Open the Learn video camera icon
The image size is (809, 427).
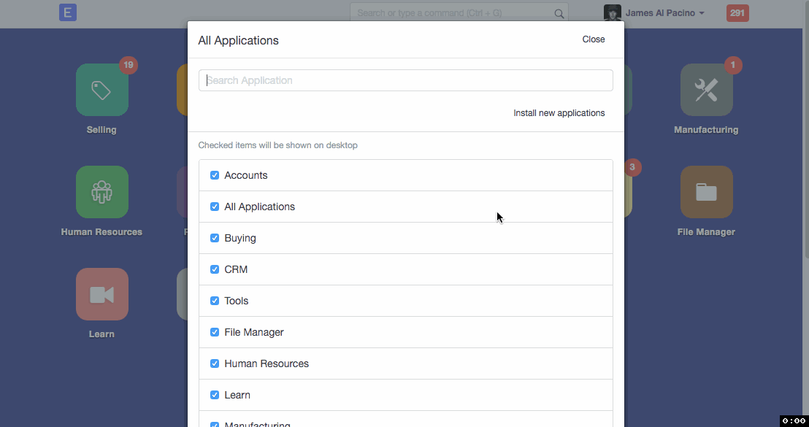tap(102, 294)
